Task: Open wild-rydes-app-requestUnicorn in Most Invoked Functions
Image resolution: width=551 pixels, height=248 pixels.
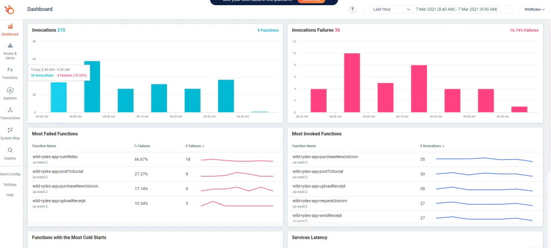Action: coord(320,201)
